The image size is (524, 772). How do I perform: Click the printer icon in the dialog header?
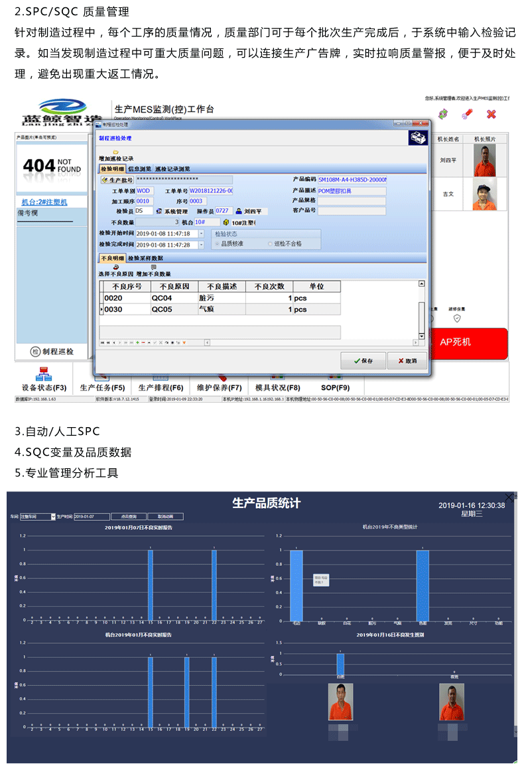click(x=417, y=138)
